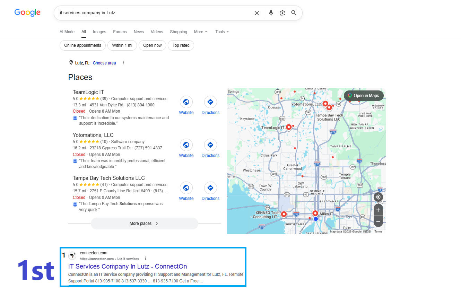This screenshot has height=289, width=461.
Task: Open the Tools dropdown
Action: point(222,32)
